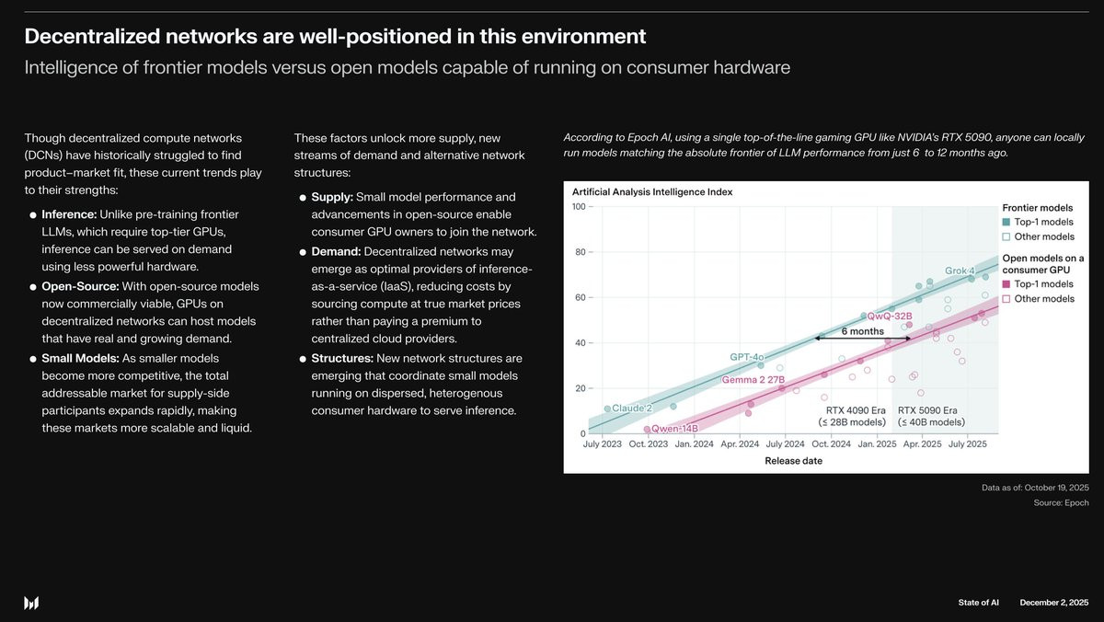Click the State of AI footer text
The image size is (1104, 622).
tap(978, 602)
